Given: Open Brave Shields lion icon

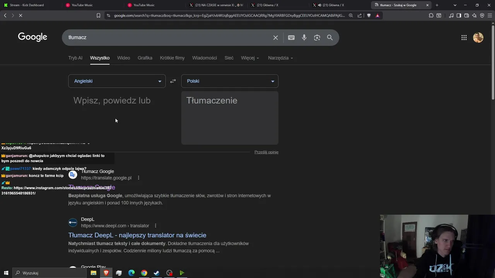Looking at the screenshot, I should [369, 15].
